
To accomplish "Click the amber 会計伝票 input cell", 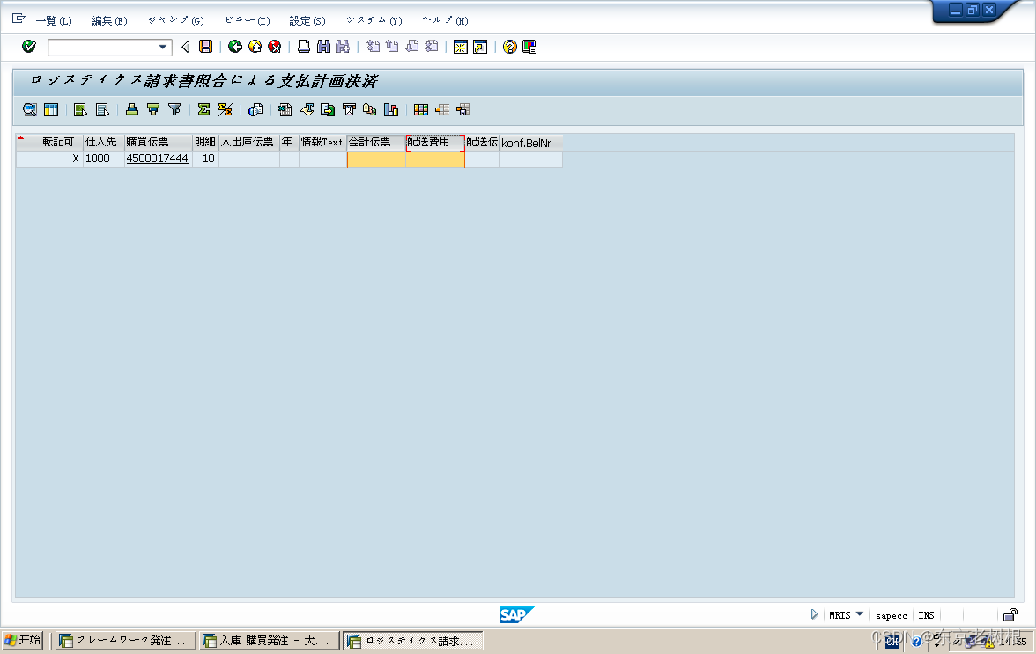I will point(376,159).
